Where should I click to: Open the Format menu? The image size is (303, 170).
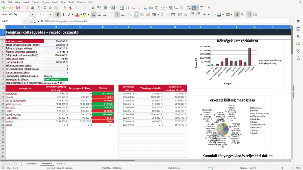pos(36,2)
